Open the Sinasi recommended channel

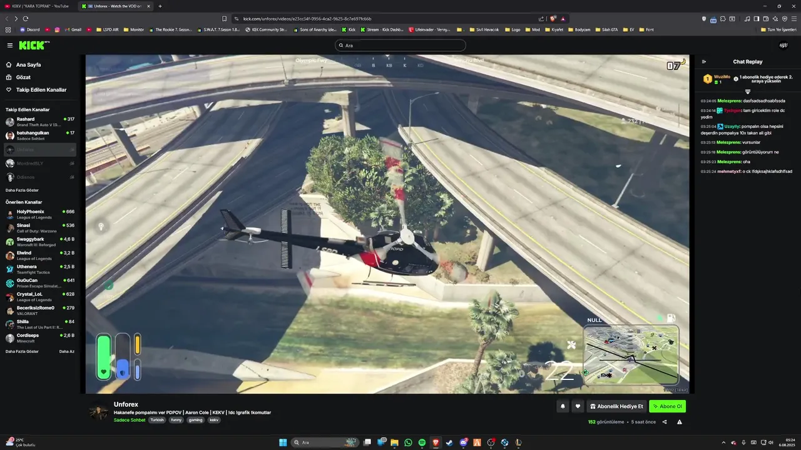40,227
